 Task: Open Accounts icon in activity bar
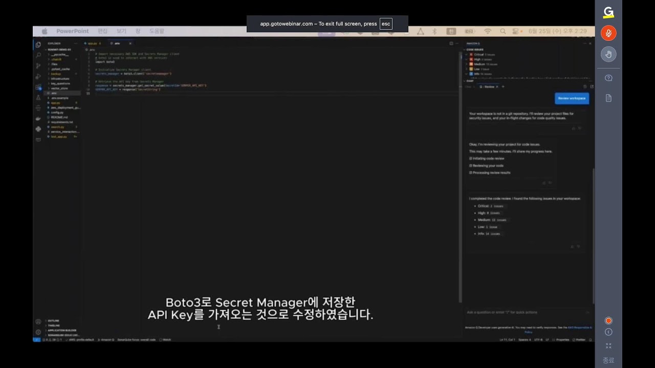[38, 321]
